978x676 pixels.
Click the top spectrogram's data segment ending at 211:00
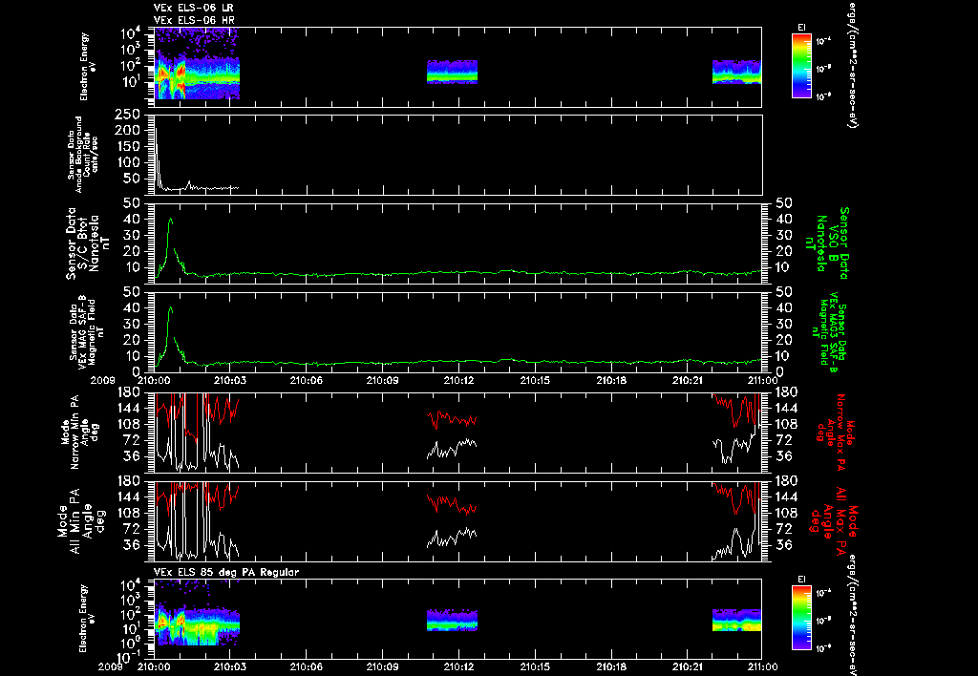736,72
